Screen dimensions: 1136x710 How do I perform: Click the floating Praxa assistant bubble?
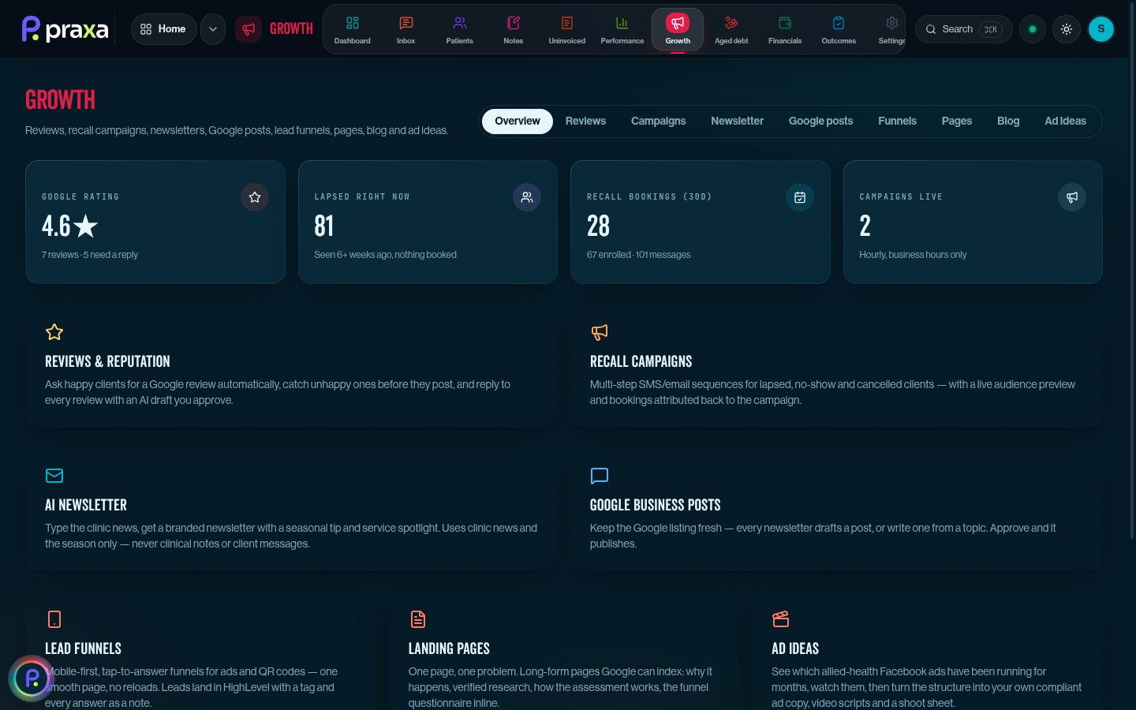pos(32,678)
